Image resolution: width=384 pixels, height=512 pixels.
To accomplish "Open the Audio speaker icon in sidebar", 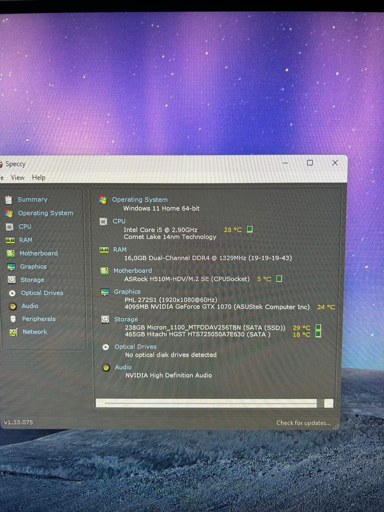I will tap(13, 306).
